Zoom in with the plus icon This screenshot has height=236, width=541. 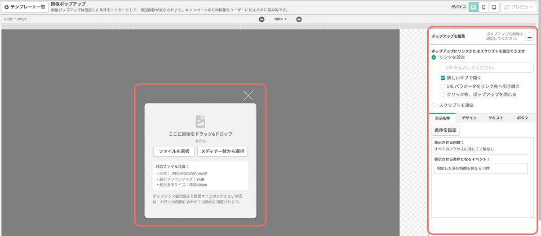299,19
